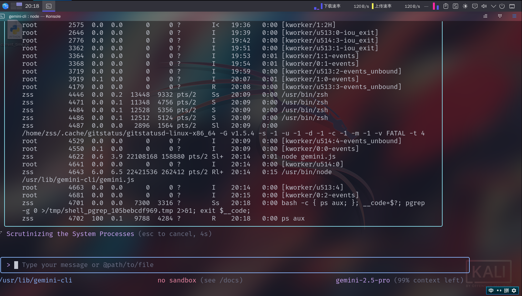Click the S-labeled system tray icon
522x296 pixels.
pos(455,6)
